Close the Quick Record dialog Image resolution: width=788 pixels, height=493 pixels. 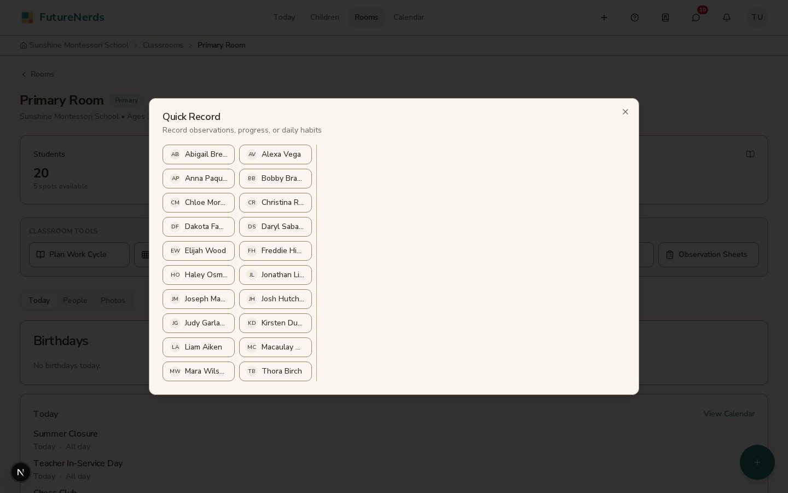pos(625,112)
